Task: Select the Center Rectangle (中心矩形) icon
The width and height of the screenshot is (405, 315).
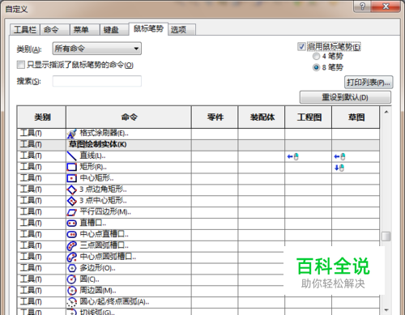Action: pos(71,178)
